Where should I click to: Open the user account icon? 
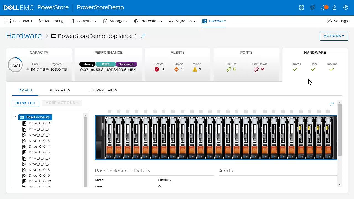click(335, 7)
